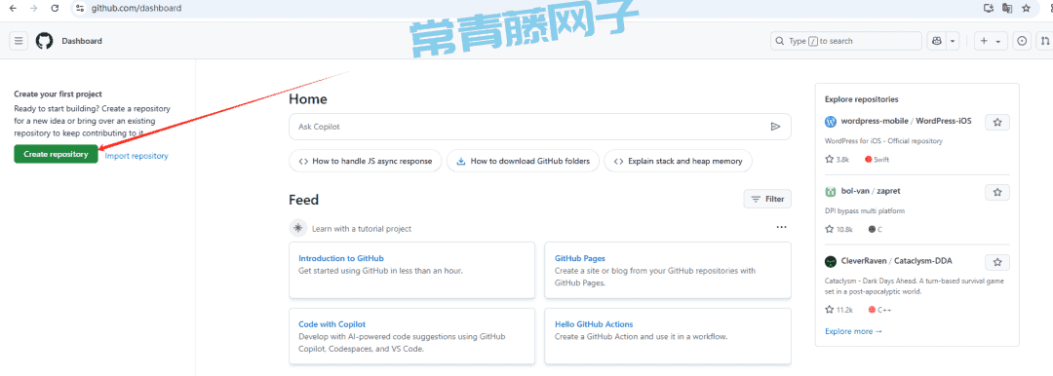Click the Home heading
The image size is (1053, 376).
(308, 99)
